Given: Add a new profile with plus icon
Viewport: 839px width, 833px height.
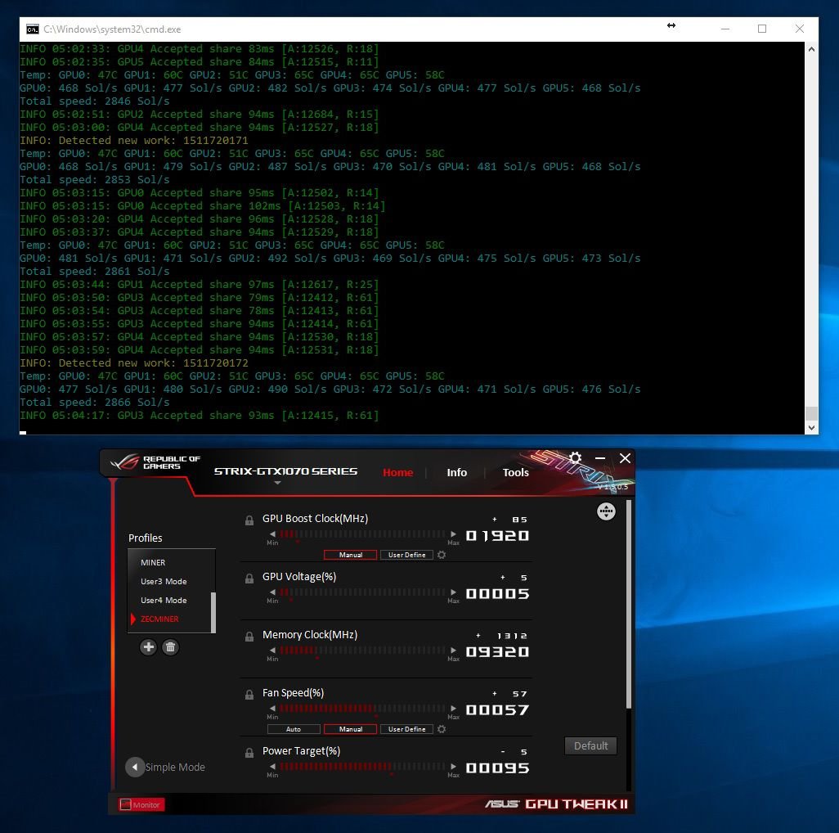Looking at the screenshot, I should [148, 646].
